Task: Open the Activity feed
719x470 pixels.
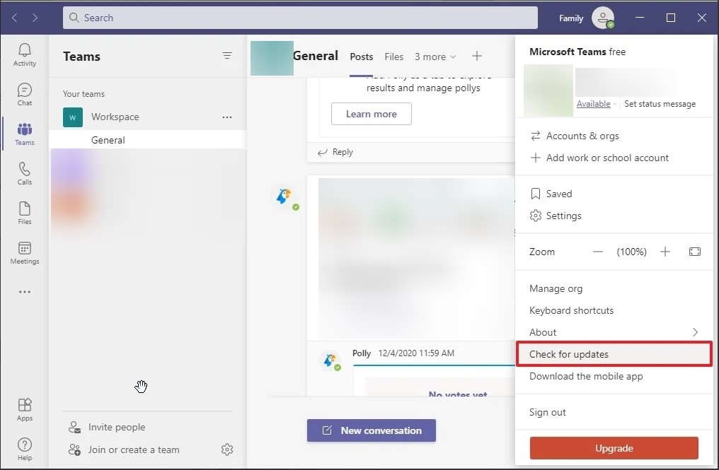Action: [24, 53]
